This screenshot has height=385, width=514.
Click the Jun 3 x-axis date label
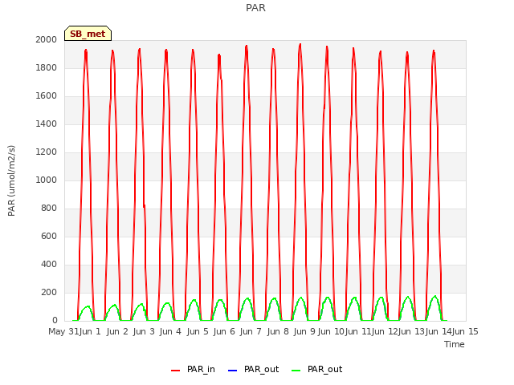click(x=144, y=331)
